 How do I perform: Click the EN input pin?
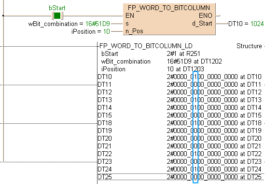coord(130,16)
